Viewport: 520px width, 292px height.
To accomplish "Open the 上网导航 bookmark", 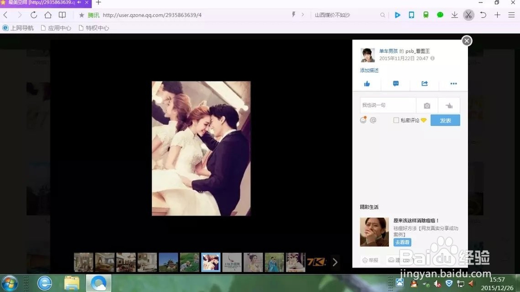I will (x=18, y=28).
